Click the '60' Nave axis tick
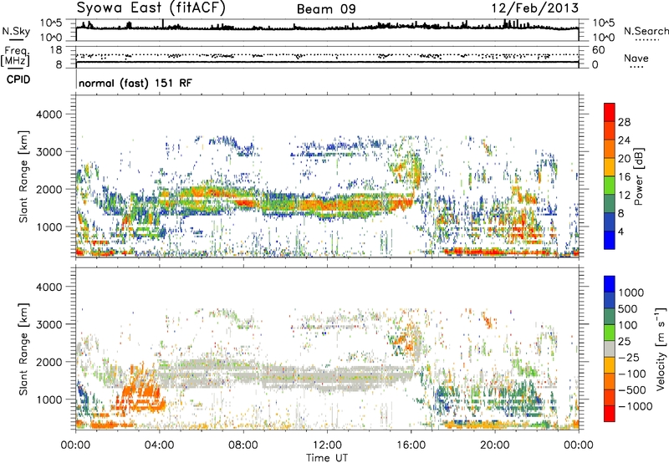This screenshot has height=463, width=669. (x=598, y=50)
